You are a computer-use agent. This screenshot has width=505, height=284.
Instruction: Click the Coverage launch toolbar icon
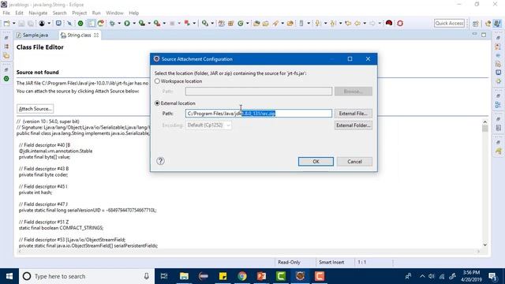pos(142,23)
